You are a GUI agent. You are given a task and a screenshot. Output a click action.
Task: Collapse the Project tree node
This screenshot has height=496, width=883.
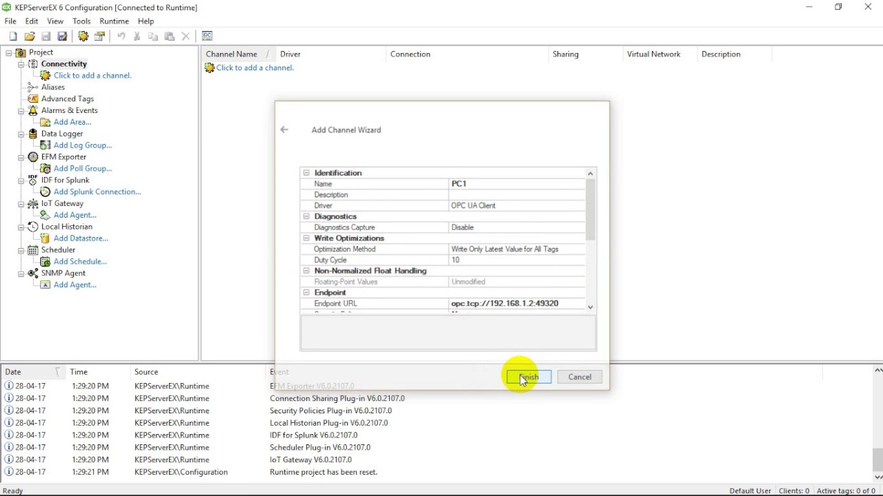coord(9,52)
